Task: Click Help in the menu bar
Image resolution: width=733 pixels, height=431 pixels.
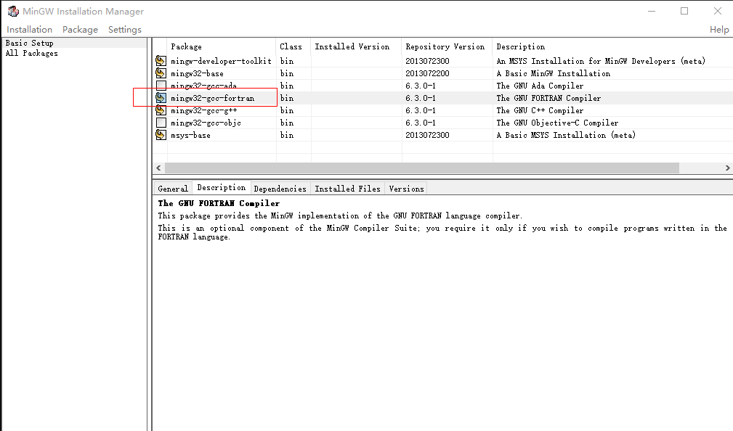Action: click(719, 29)
